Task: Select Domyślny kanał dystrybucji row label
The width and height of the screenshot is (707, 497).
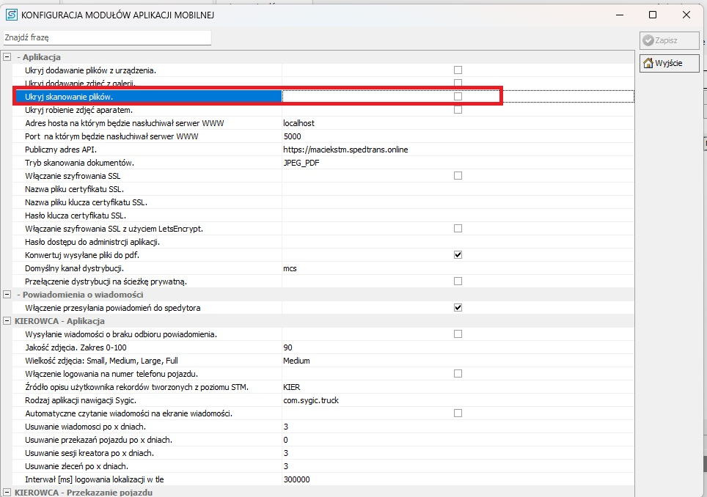Action: pyautogui.click(x=74, y=268)
